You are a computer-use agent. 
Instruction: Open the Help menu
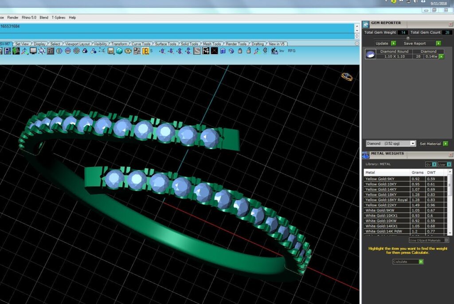(x=72, y=17)
